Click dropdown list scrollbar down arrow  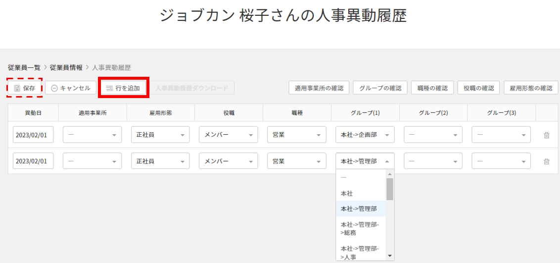click(x=390, y=256)
